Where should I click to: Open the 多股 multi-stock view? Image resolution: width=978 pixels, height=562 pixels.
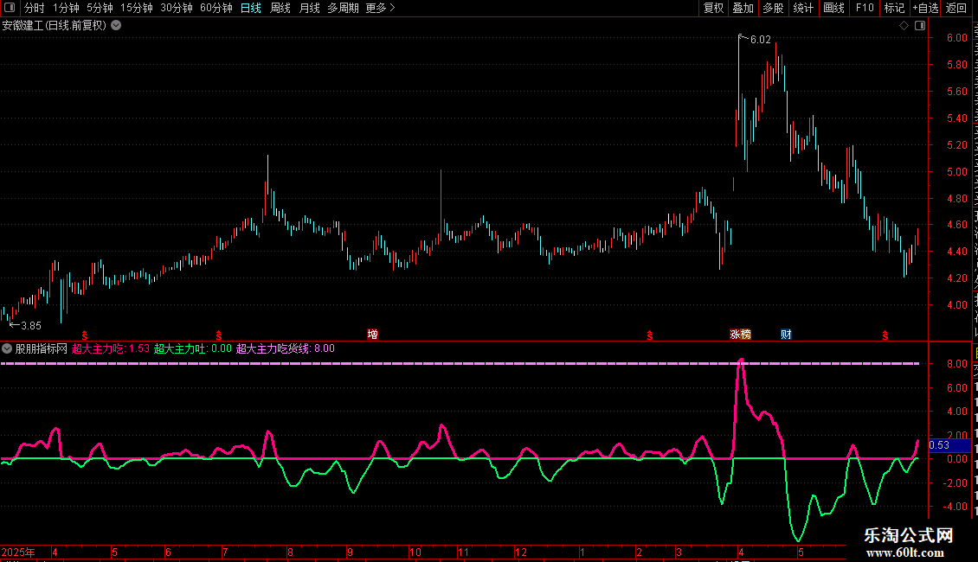point(774,8)
